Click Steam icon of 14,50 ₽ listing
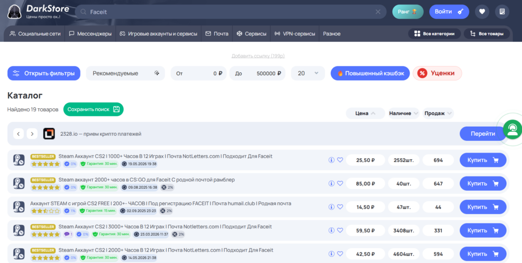522x263 pixels. (x=19, y=207)
